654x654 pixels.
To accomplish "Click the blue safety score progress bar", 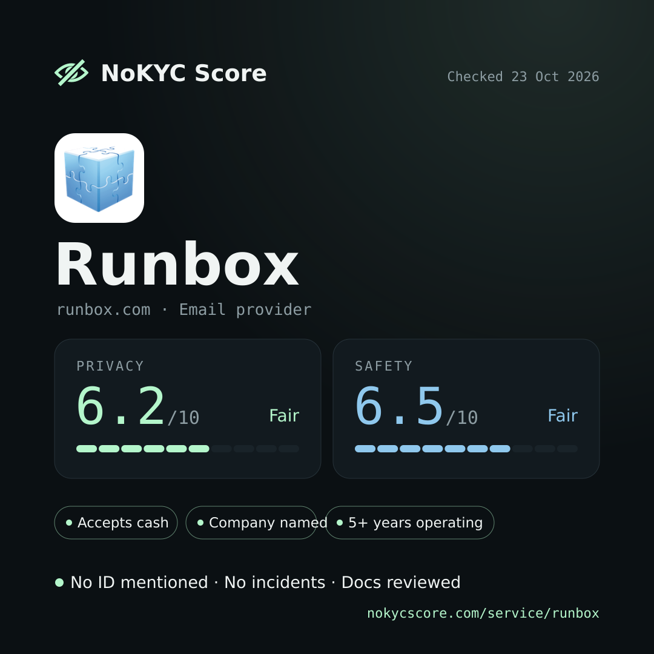I will [x=466, y=449].
